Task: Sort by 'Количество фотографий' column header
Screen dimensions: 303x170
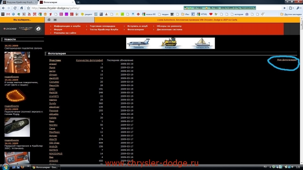Action: [x=89, y=60]
